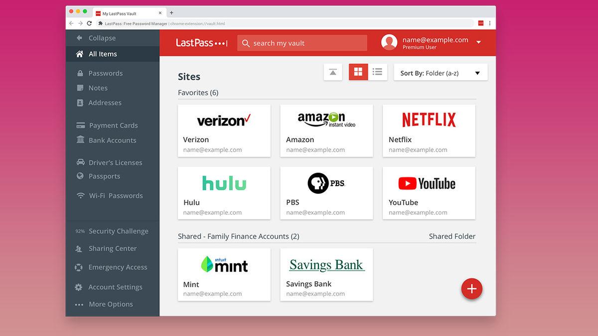The width and height of the screenshot is (598, 336).
Task: Select the Driver's Licenses car icon
Action: [80, 162]
